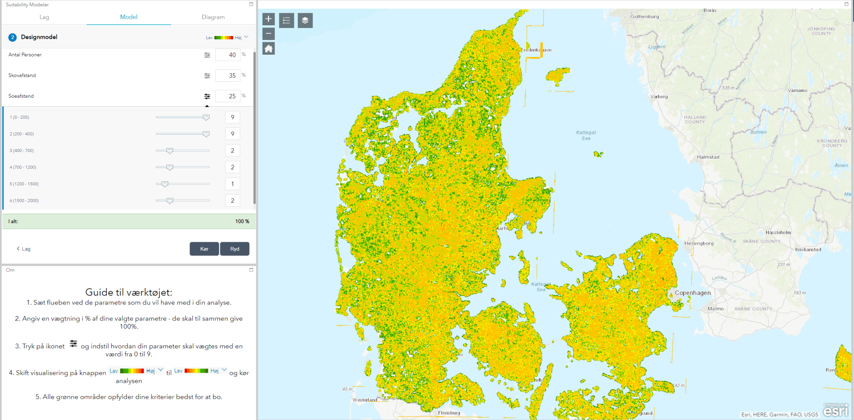Click the Designmodel heading
The image size is (854, 420).
[39, 37]
